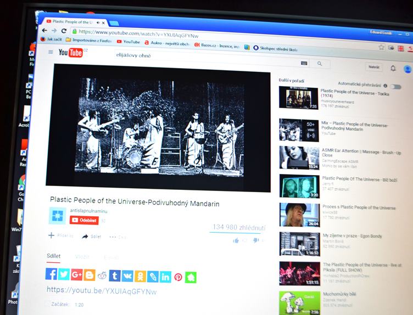Image resolution: width=413 pixels, height=315 pixels.
Task: Click the browser forward arrow
Action: [54, 31]
